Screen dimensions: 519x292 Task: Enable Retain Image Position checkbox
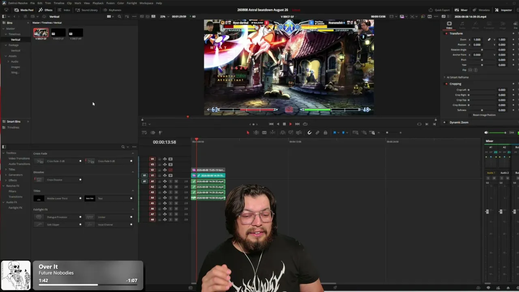471,115
